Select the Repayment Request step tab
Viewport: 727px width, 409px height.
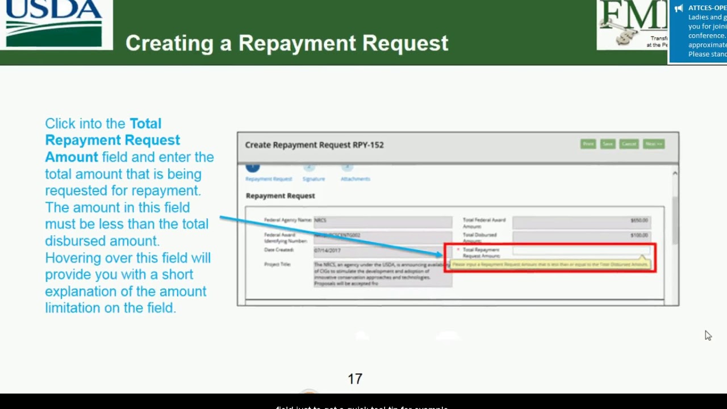[x=269, y=179]
